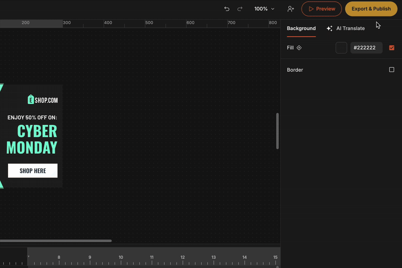This screenshot has width=402, height=268.
Task: Select the CYBER MONDAY headline text
Action: [x=32, y=139]
